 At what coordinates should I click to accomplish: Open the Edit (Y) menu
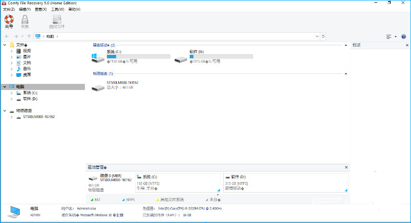[25, 10]
